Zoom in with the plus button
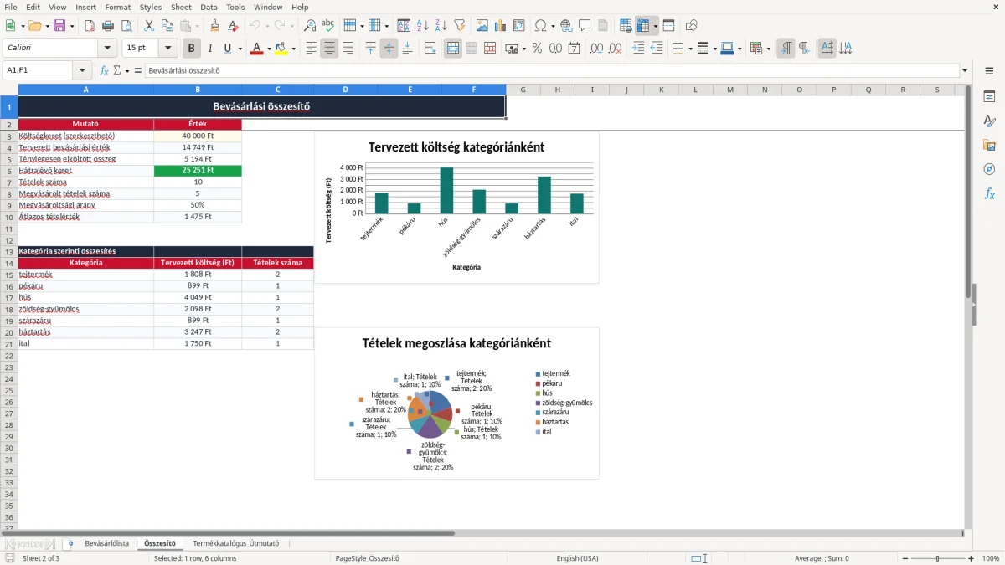Image resolution: width=1005 pixels, height=565 pixels. [x=971, y=558]
